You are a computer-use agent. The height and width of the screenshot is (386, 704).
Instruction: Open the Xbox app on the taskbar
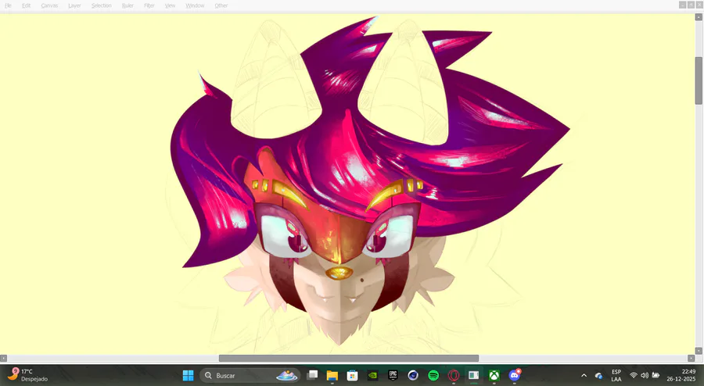click(x=494, y=375)
